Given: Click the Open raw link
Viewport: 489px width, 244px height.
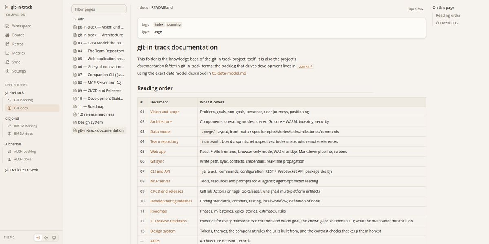Looking at the screenshot, I should (x=416, y=9).
